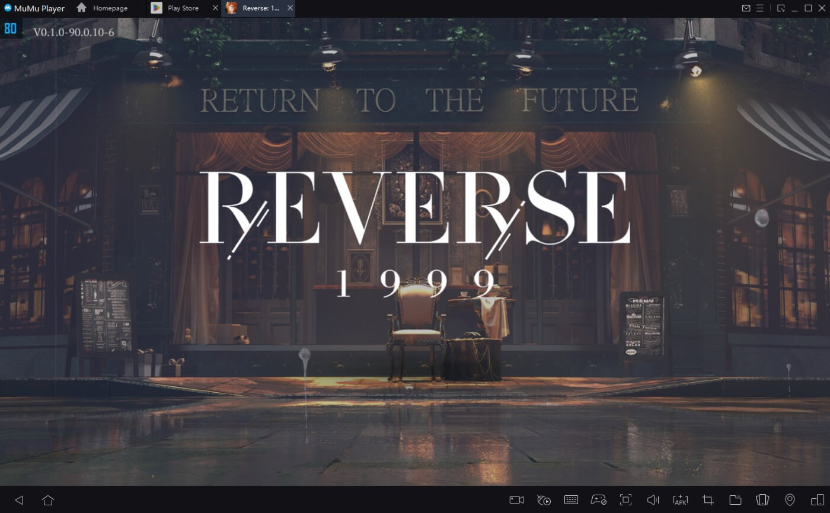
Task: Go to Android home screen
Action: tap(48, 500)
